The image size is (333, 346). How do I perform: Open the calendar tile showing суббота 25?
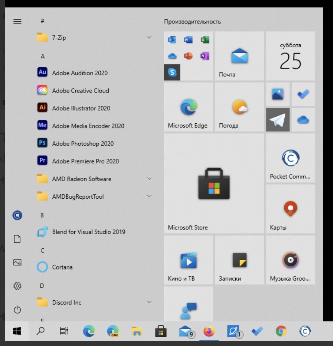(x=291, y=56)
